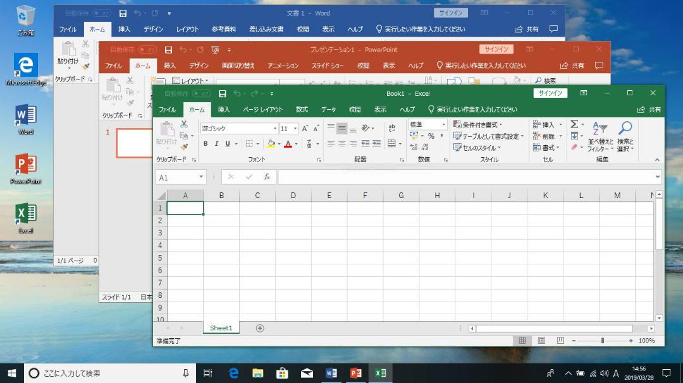683x383 pixels.
Task: Add a new sheet with the plus icon
Action: point(260,328)
